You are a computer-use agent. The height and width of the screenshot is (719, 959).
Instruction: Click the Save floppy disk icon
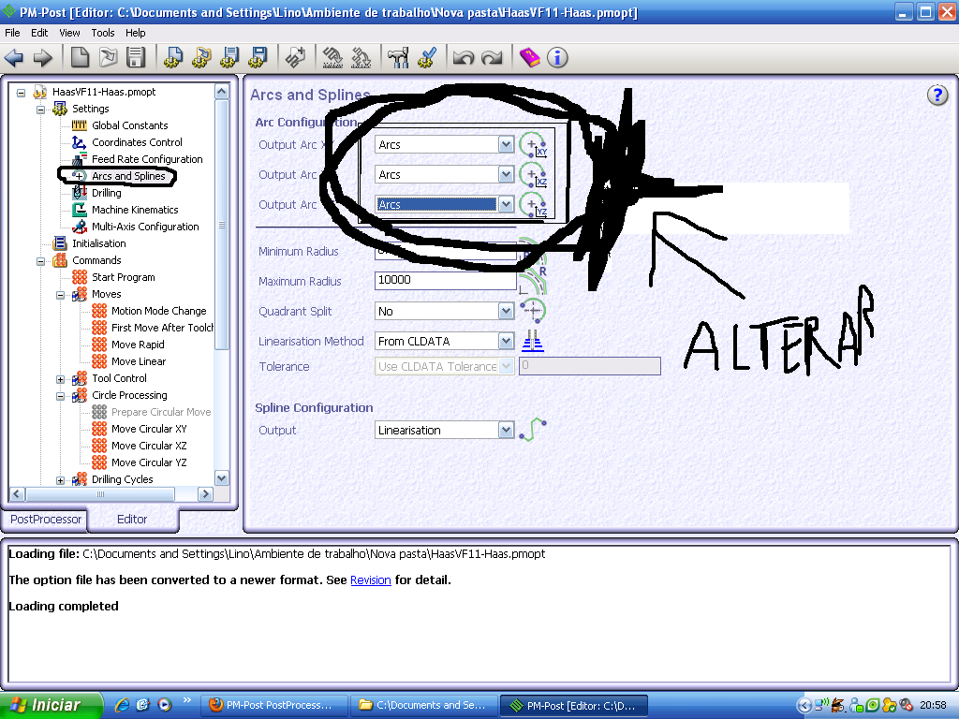pyautogui.click(x=136, y=58)
